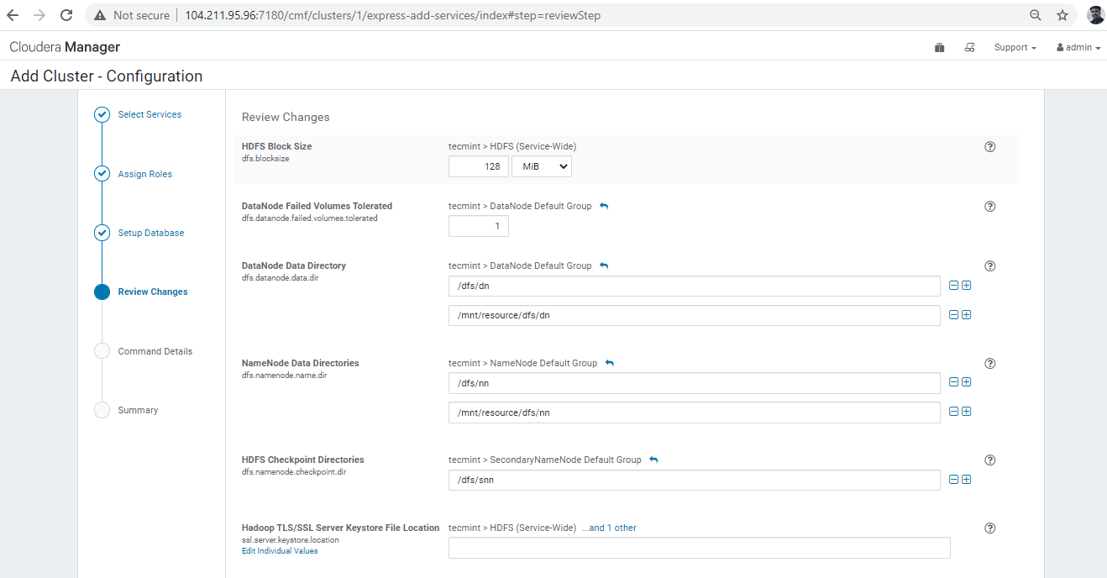
Task: Add a directory after /mnt/resource/dfs/dn
Action: (x=966, y=315)
